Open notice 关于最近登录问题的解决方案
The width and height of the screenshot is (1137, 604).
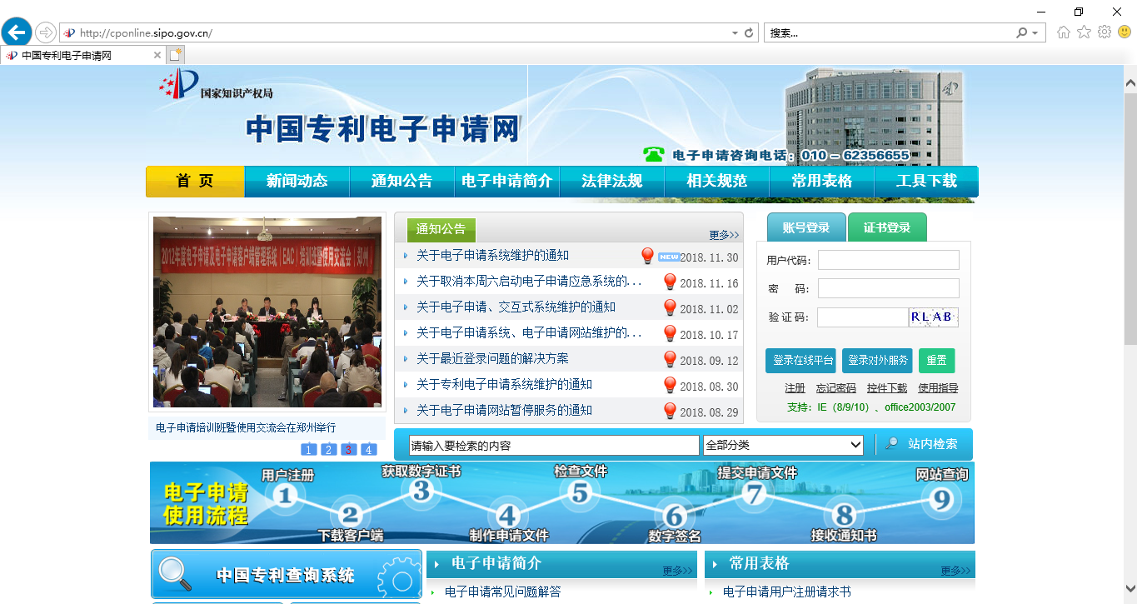click(x=492, y=359)
